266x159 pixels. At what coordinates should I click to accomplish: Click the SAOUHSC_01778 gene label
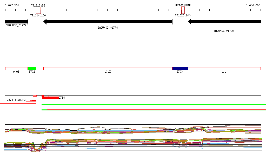tap(108, 28)
